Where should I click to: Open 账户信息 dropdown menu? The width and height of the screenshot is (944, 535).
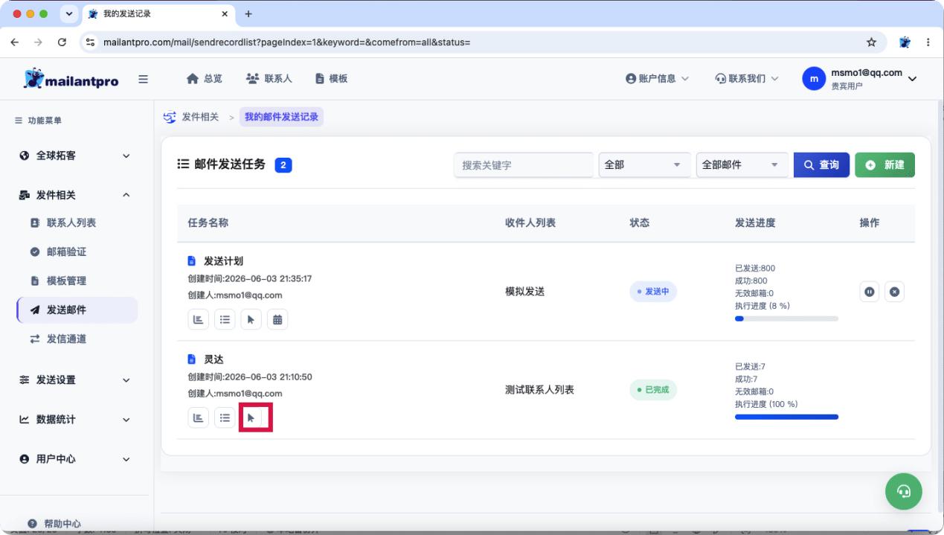(657, 79)
